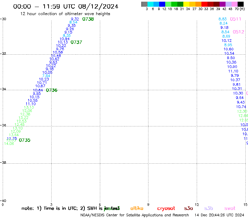Click the green wave height value 13.64
The image size is (248, 218).
14,135
